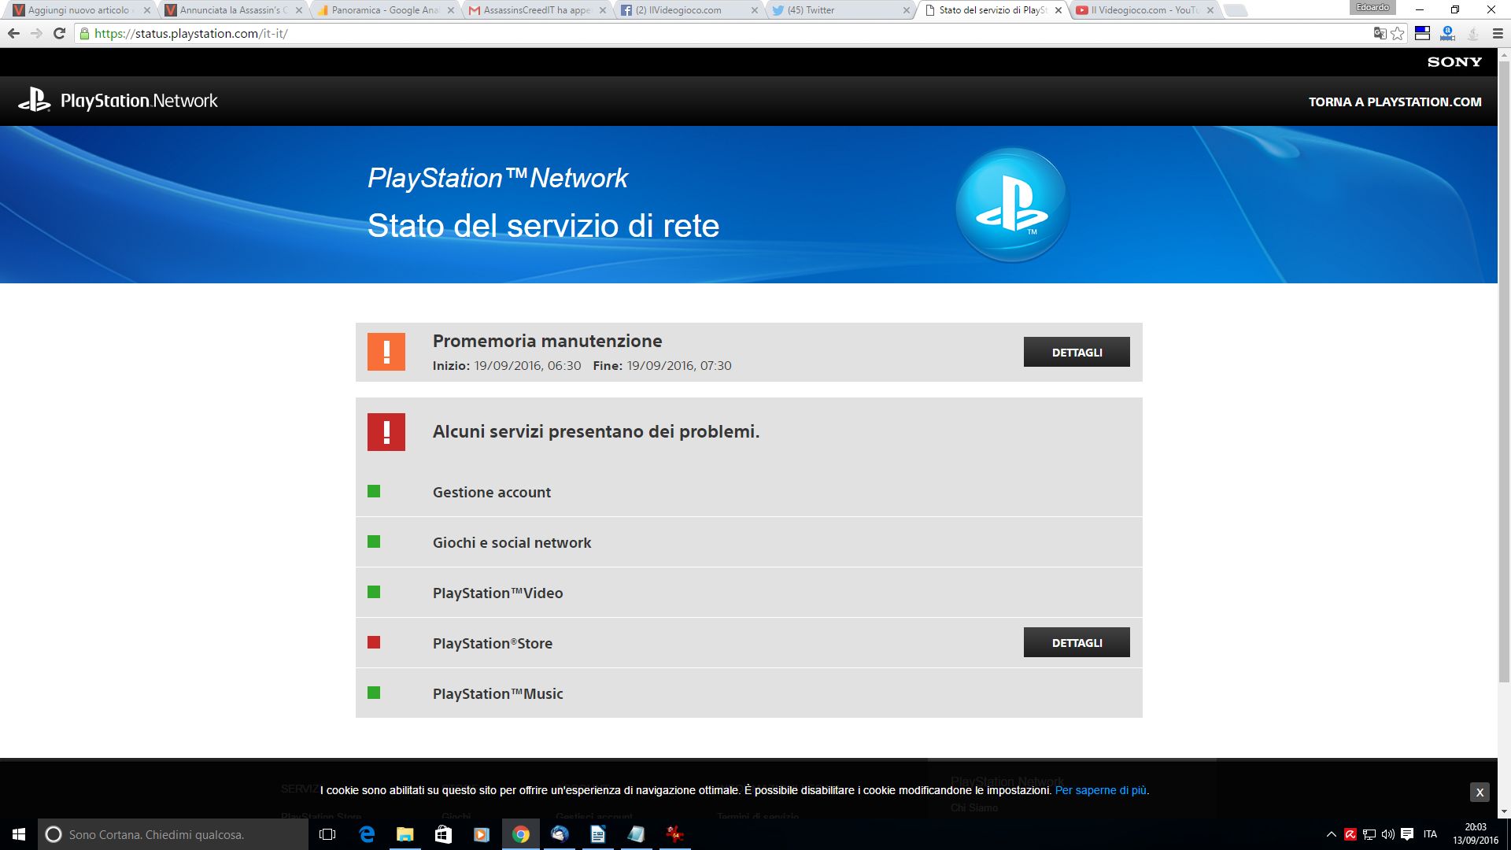
Task: Open Microsoft Edge from the taskbar
Action: pyautogui.click(x=367, y=834)
